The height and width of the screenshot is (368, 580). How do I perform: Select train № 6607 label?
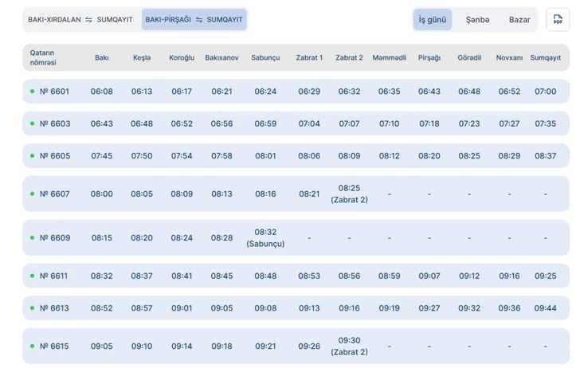click(x=55, y=194)
